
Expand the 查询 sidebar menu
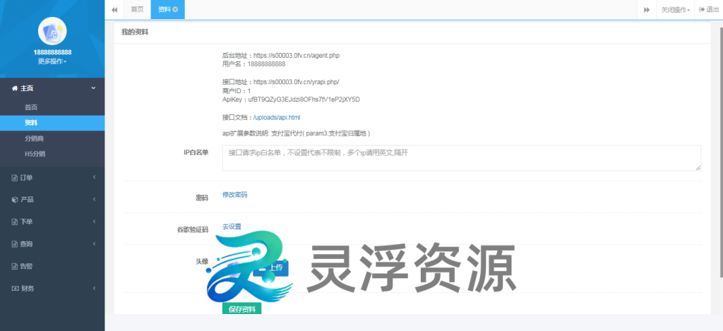pos(52,244)
